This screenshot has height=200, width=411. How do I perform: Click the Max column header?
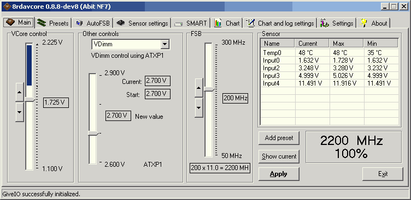(x=347, y=43)
